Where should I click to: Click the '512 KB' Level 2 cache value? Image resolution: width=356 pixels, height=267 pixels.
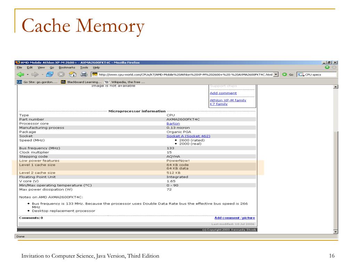[x=173, y=172]
